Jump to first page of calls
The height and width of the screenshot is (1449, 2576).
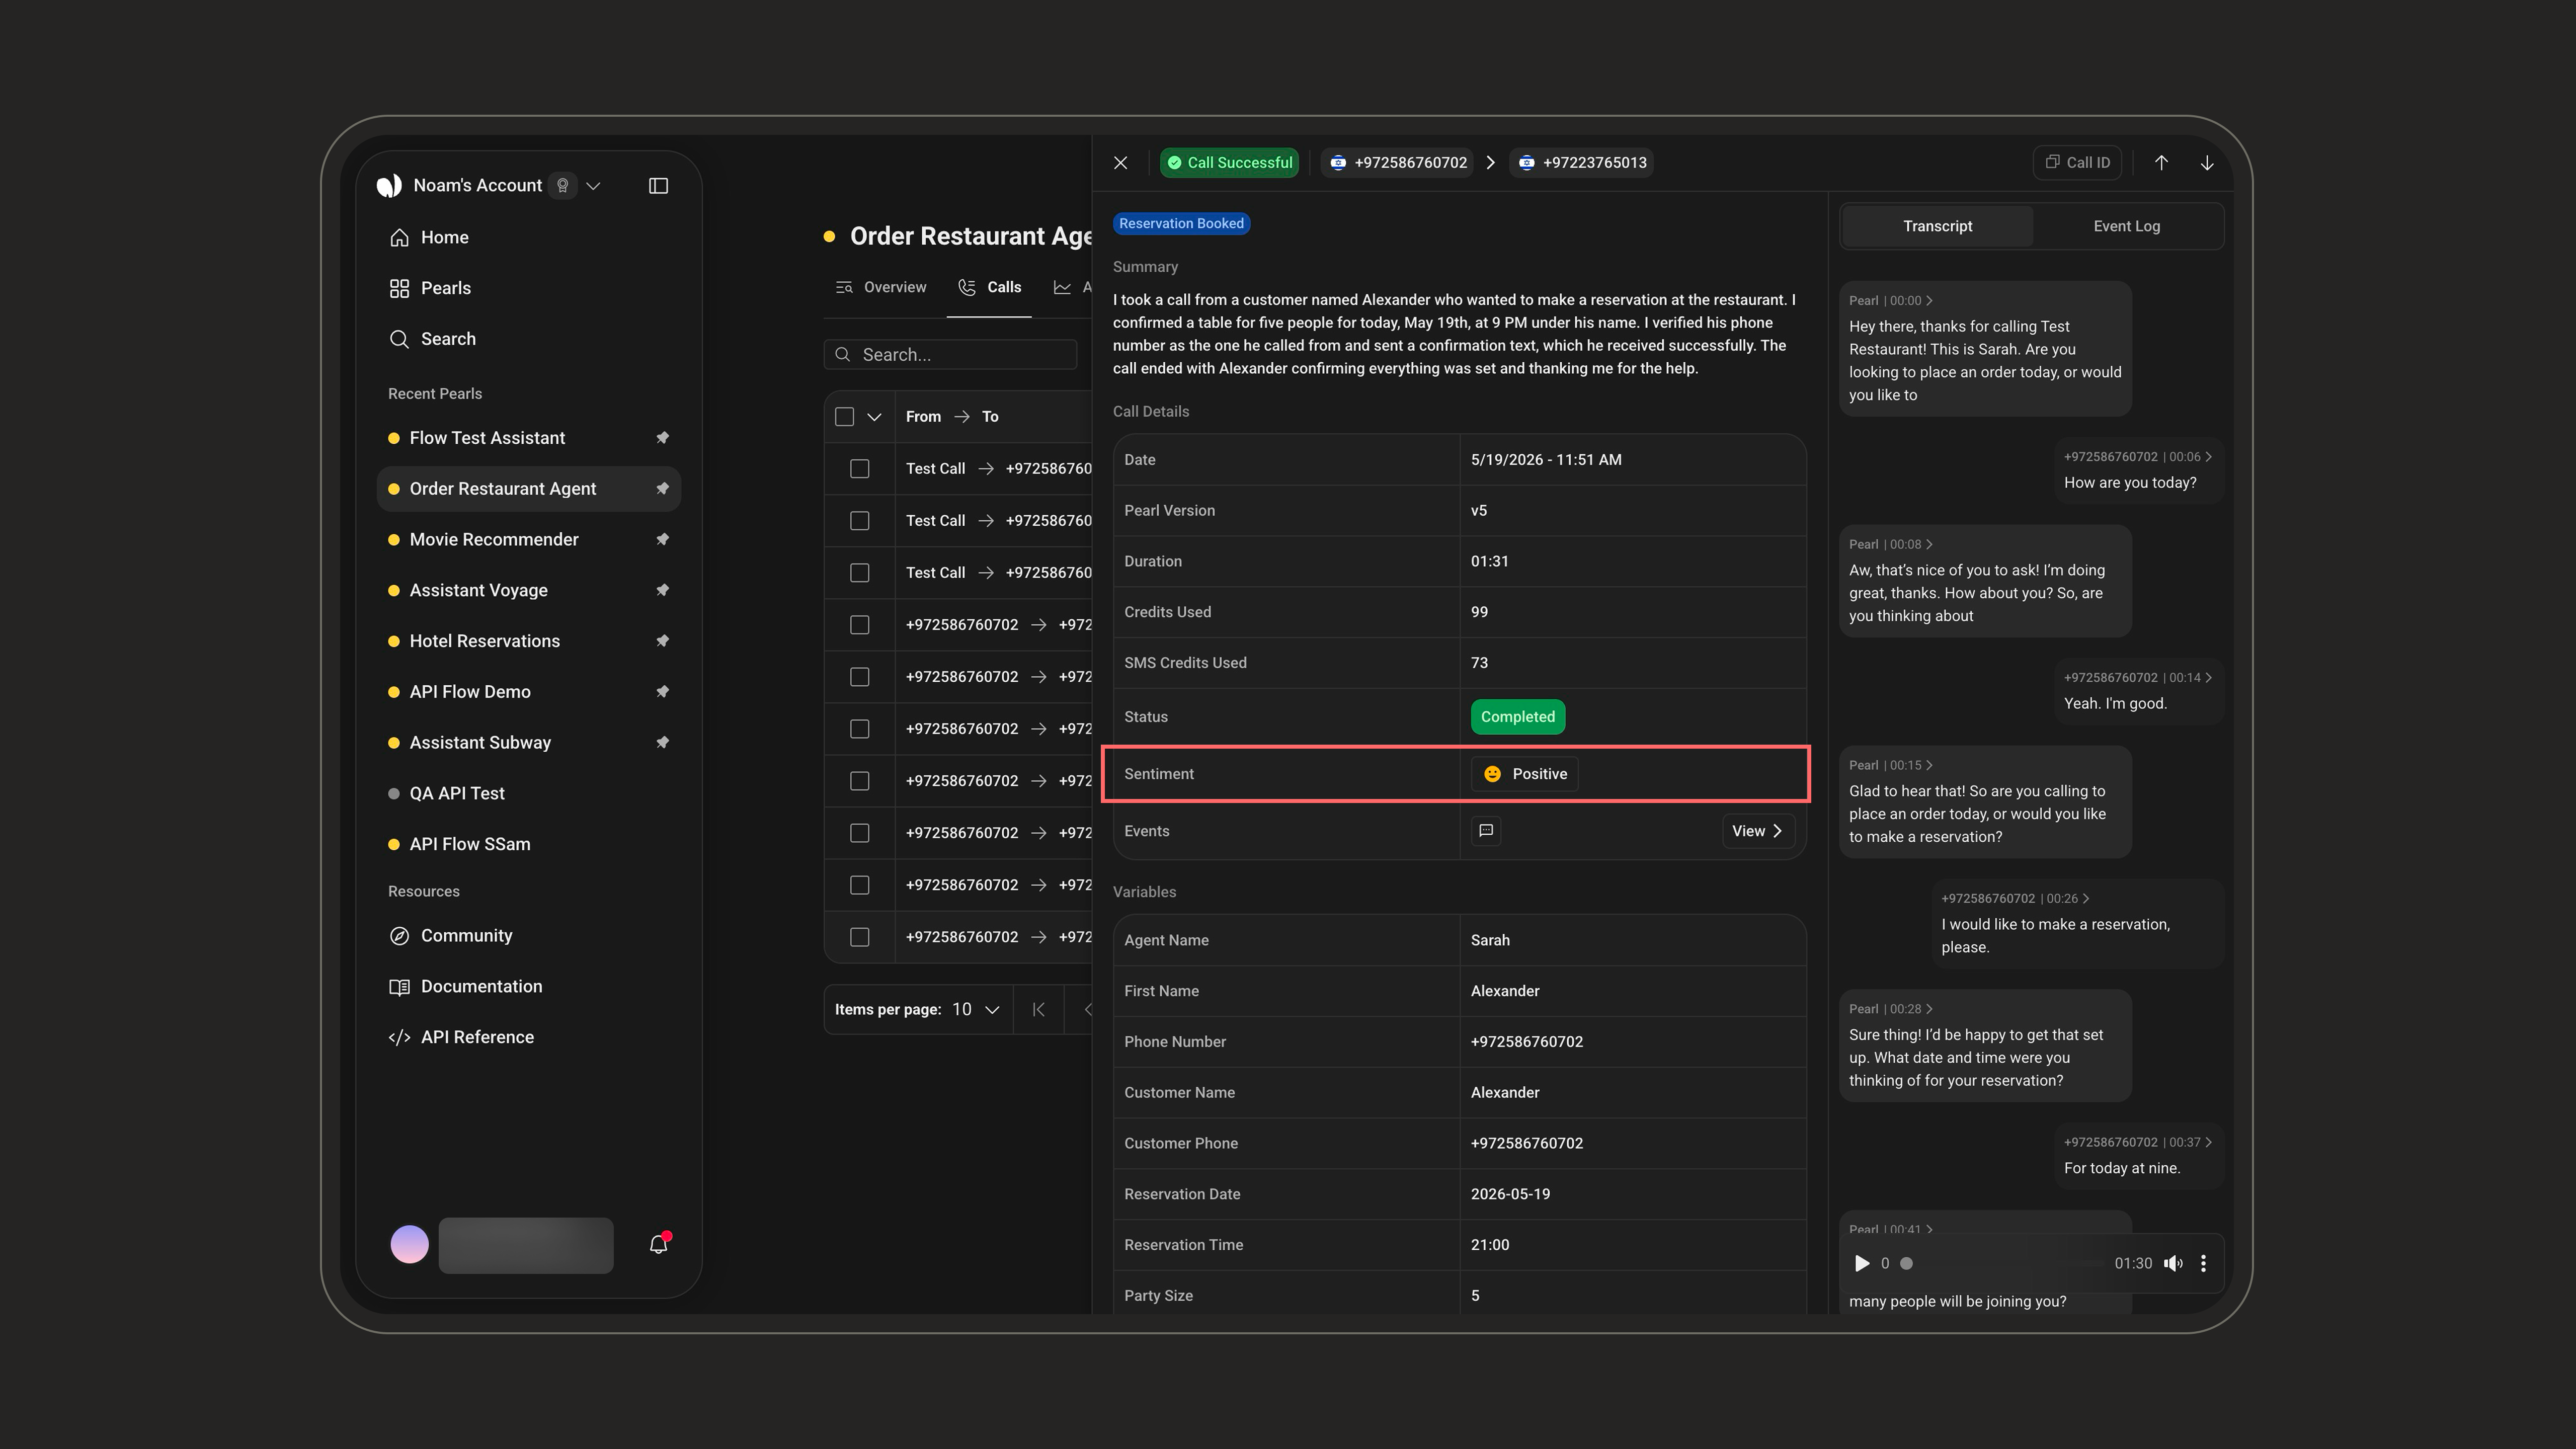click(1039, 1010)
